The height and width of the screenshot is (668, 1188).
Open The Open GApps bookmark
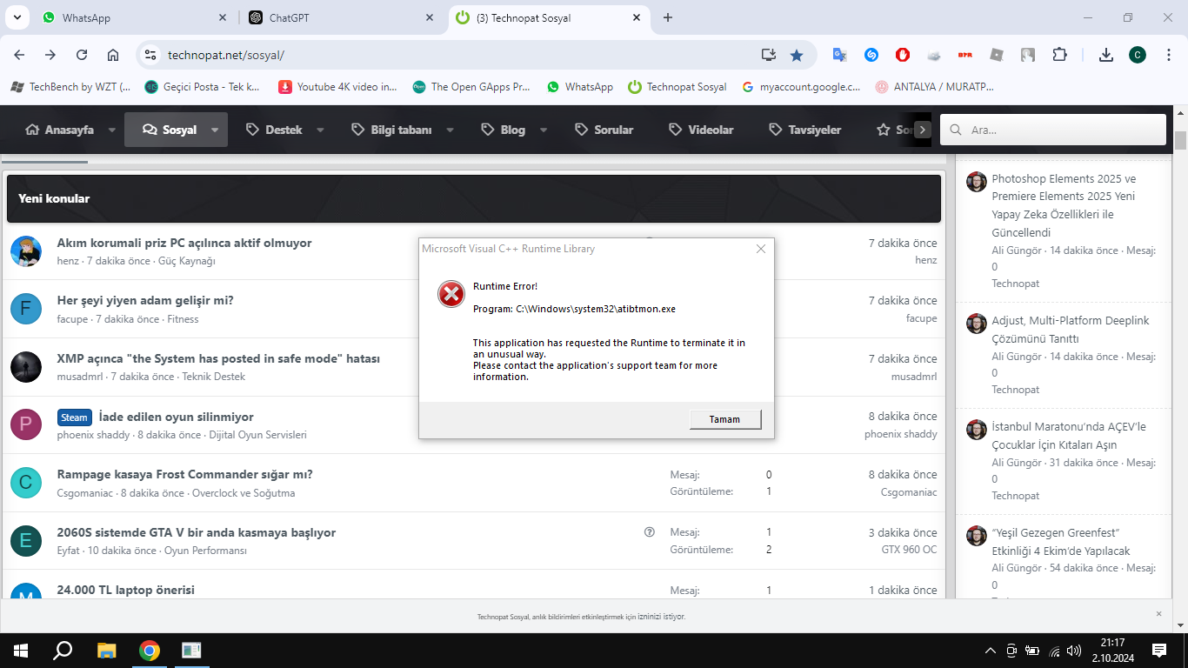click(x=471, y=87)
